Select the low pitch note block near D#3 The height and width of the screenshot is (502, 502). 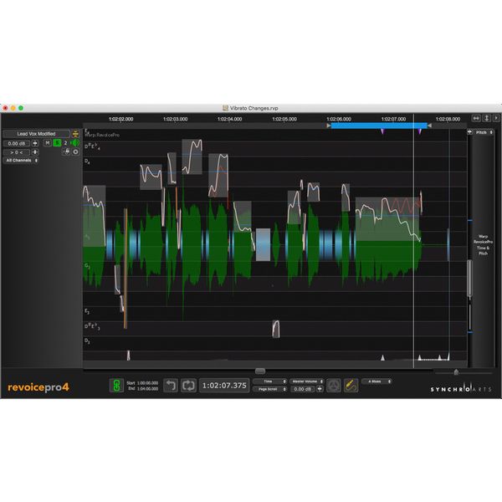coord(275,329)
